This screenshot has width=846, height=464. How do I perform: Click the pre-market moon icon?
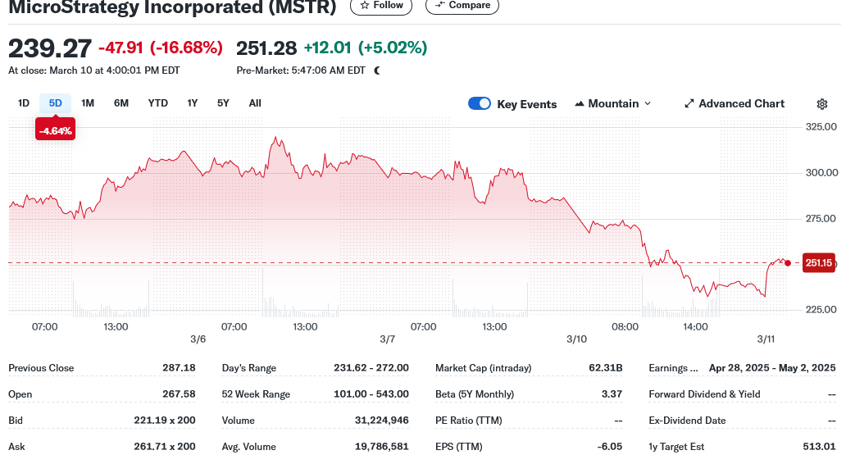377,71
